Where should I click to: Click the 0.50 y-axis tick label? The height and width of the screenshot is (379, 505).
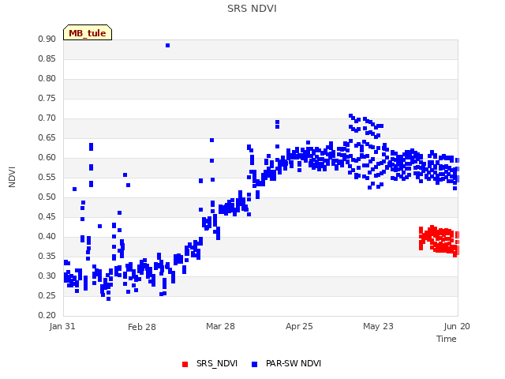pos(47,197)
